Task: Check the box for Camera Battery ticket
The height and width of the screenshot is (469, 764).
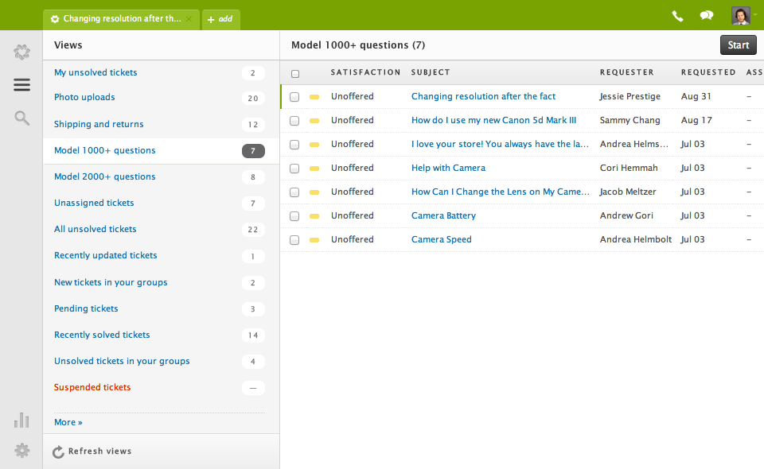Action: click(x=294, y=216)
